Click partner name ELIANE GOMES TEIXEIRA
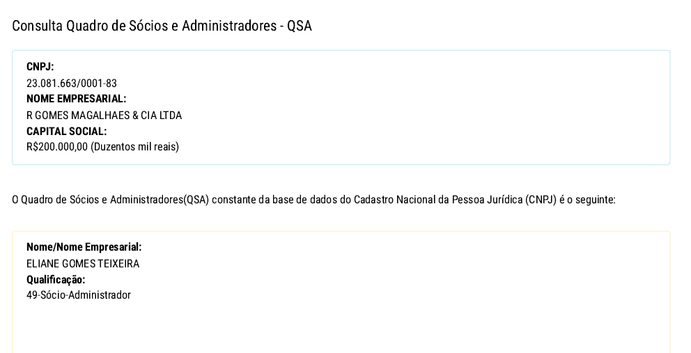This screenshot has height=353, width=691. click(83, 264)
